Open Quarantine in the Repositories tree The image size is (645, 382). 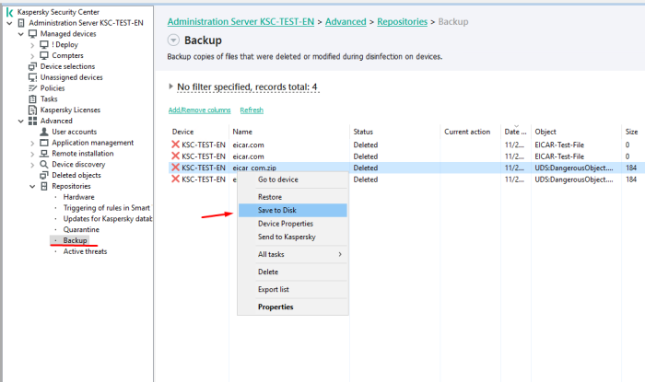[81, 229]
